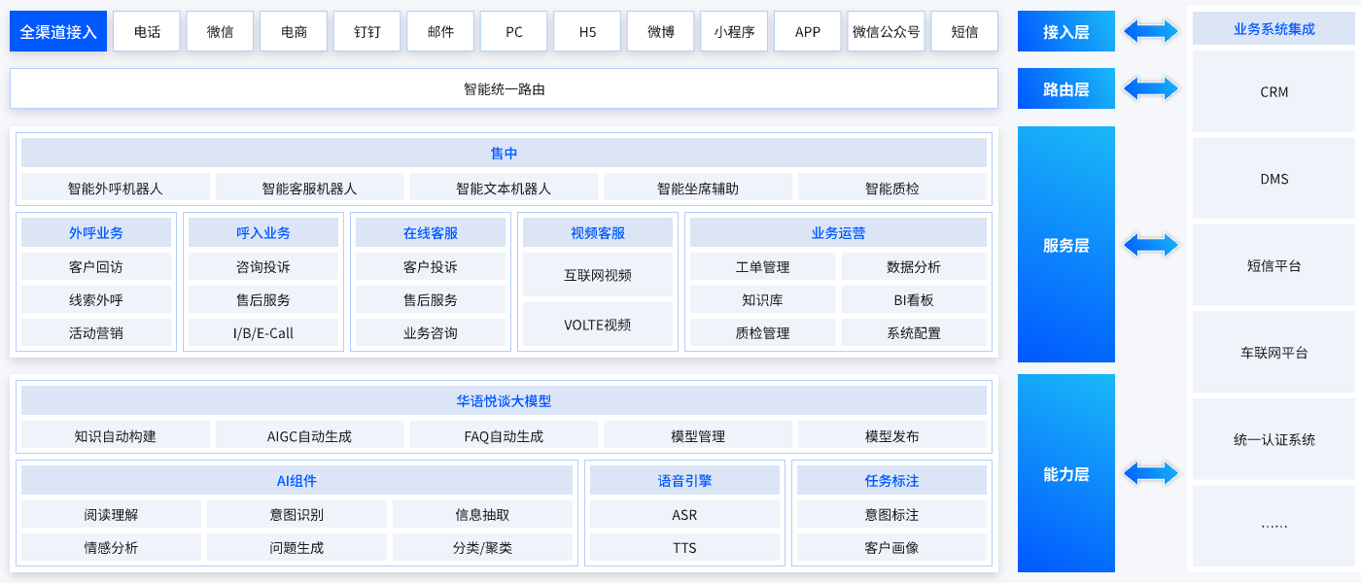Click the ASR speech engine box
Viewport: 1361px width, 583px height.
[x=684, y=515]
